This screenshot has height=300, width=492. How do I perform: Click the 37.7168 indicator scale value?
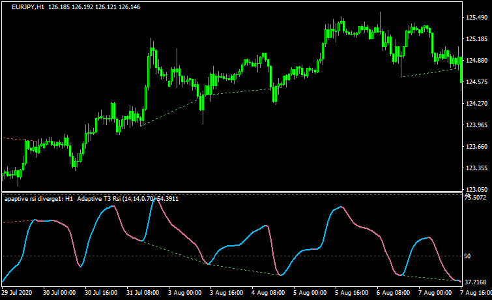click(476, 281)
